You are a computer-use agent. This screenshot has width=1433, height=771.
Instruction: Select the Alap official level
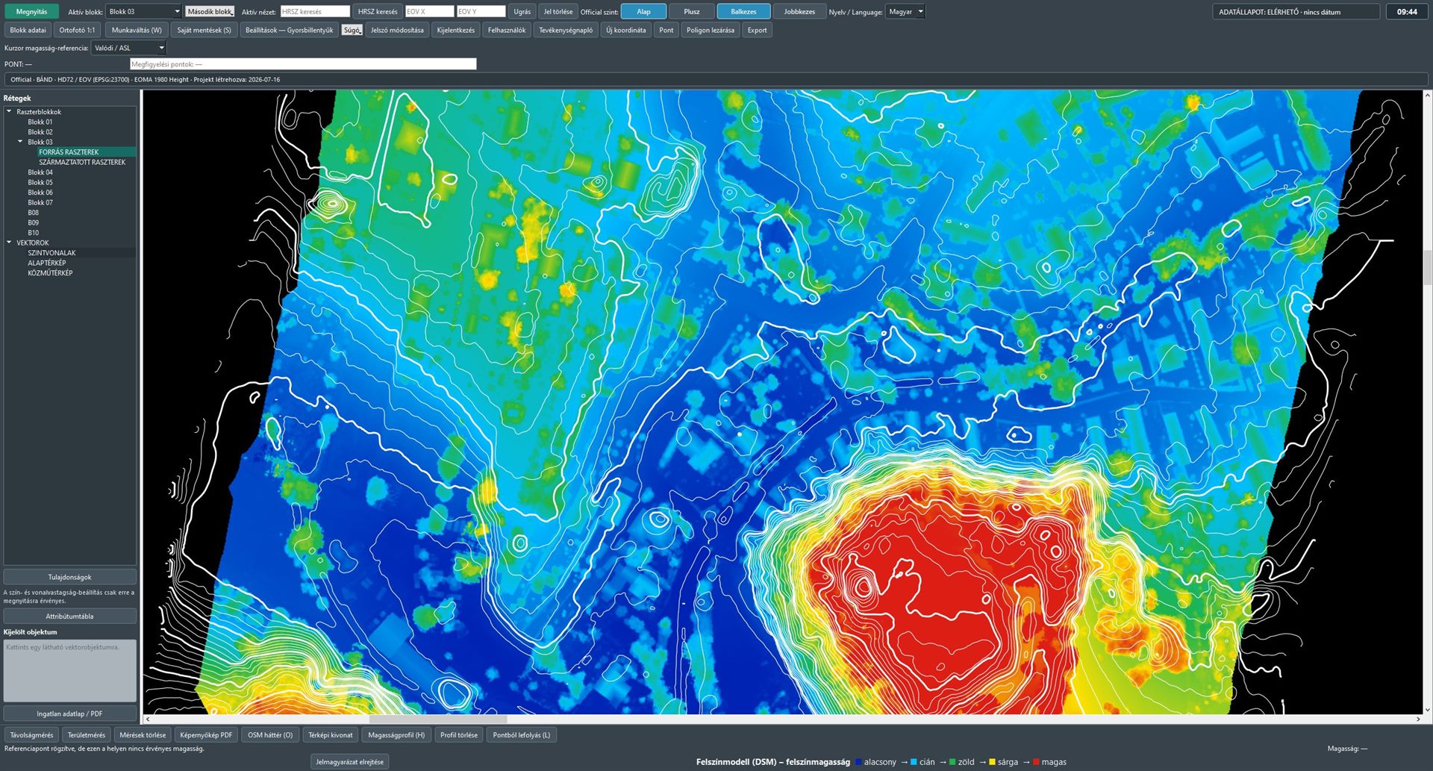click(x=643, y=12)
